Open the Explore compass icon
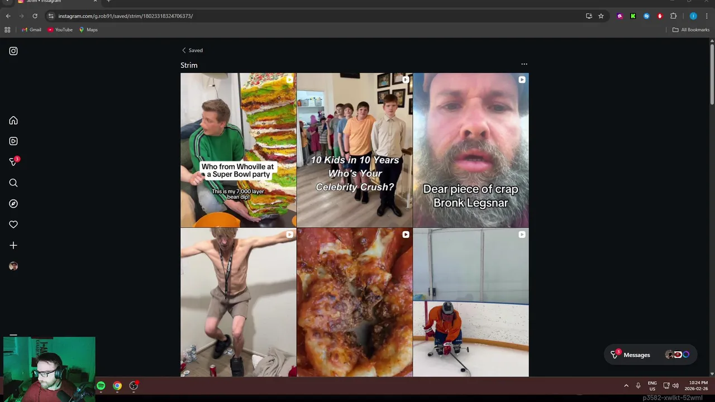This screenshot has height=402, width=715. click(x=13, y=204)
